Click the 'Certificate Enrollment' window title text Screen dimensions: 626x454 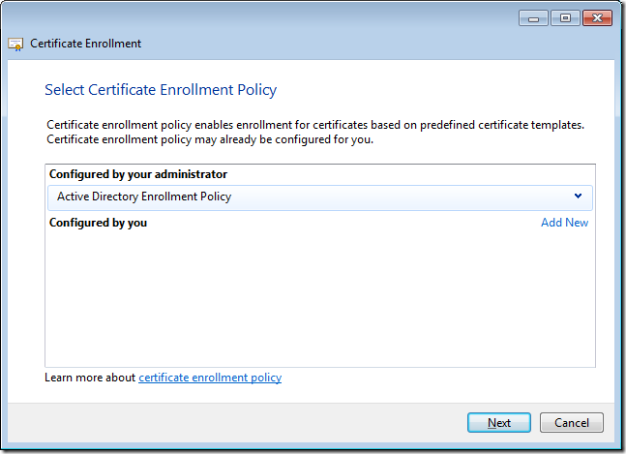[x=85, y=44]
